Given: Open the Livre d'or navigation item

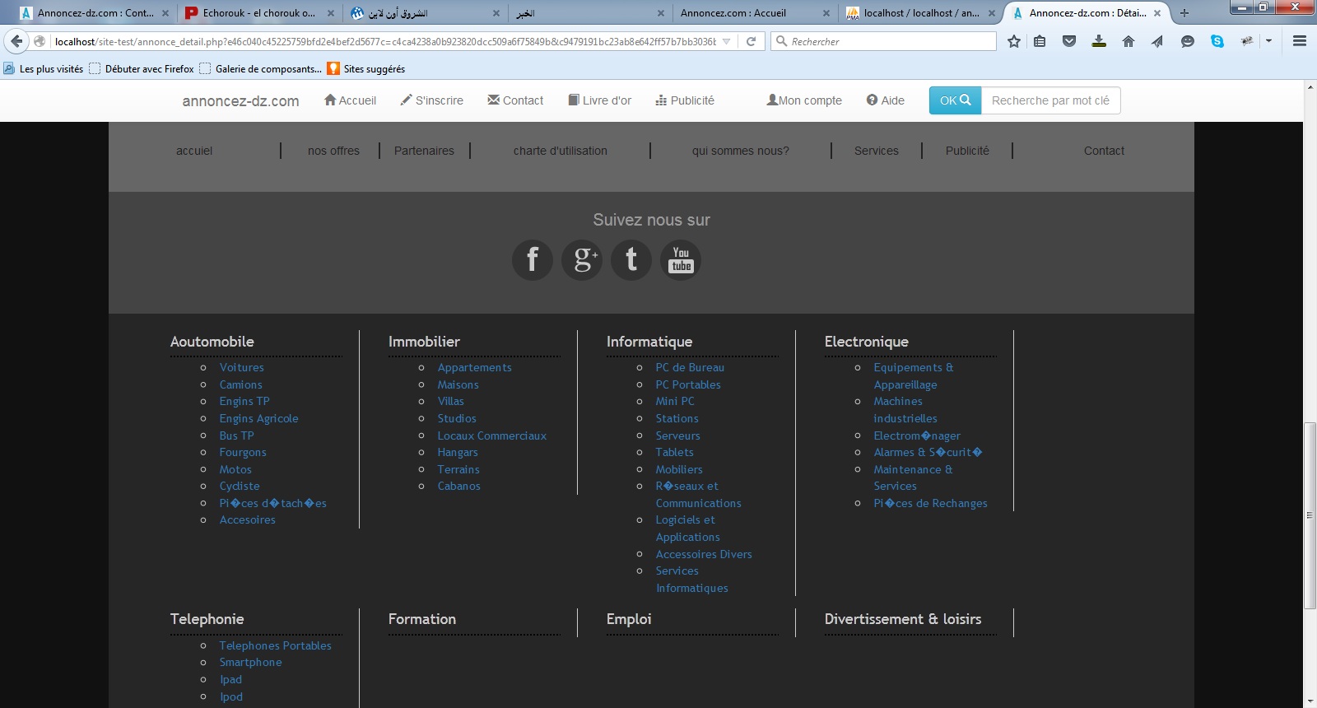Looking at the screenshot, I should [x=600, y=100].
